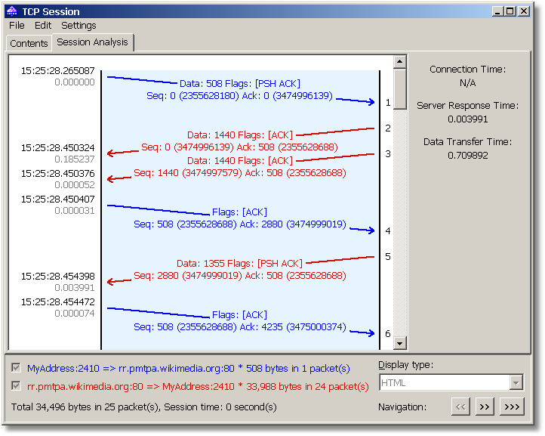Click the delta time 0.000052

[75, 185]
